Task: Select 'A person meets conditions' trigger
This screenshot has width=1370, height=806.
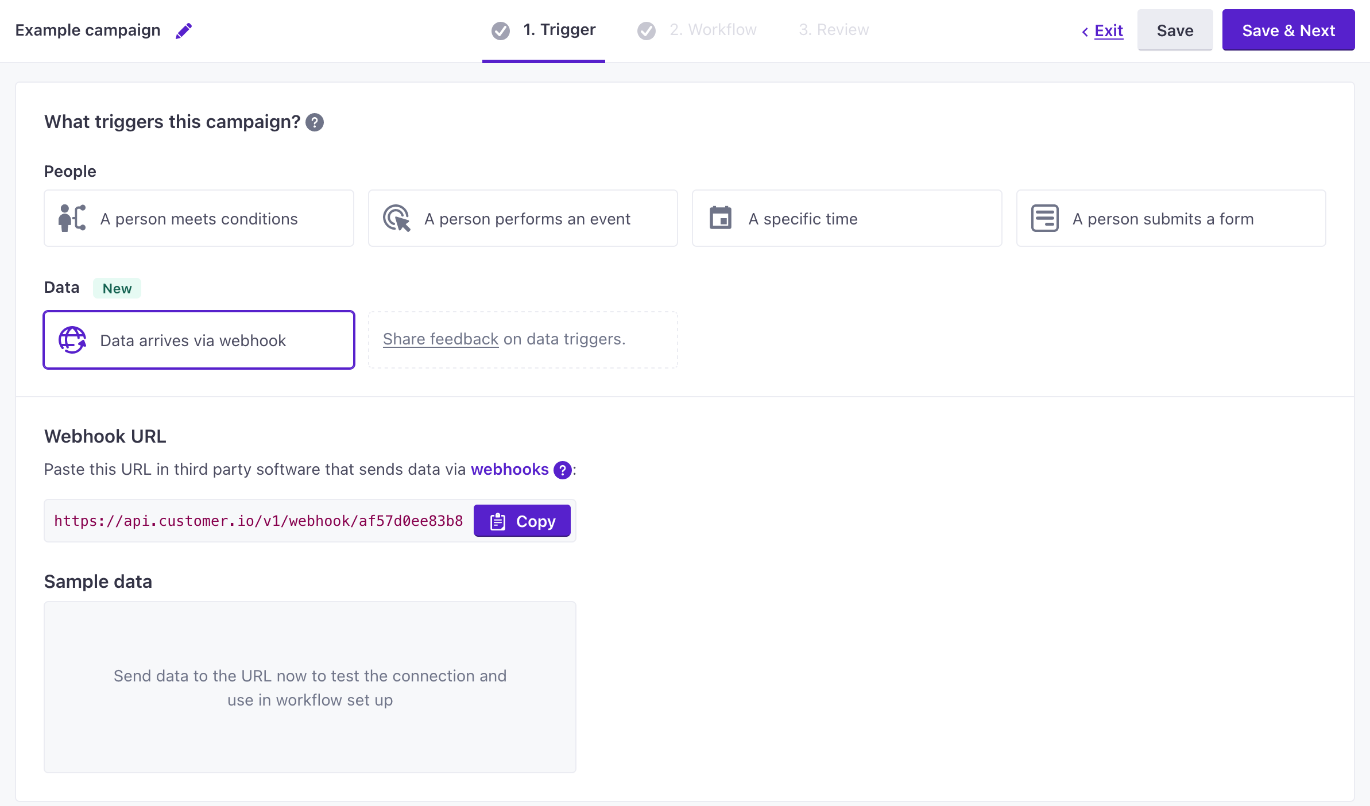Action: click(199, 218)
